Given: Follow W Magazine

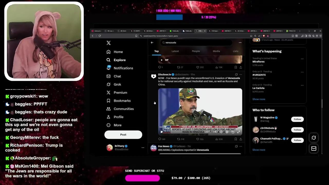Looking at the screenshot, I should pos(297,119).
